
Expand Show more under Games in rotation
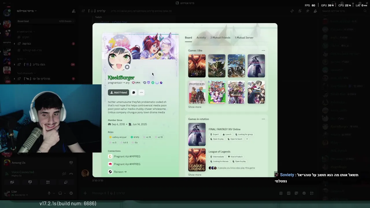tap(195, 175)
